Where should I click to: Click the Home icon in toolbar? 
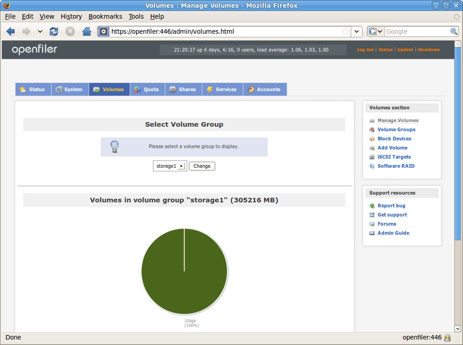pyautogui.click(x=86, y=31)
